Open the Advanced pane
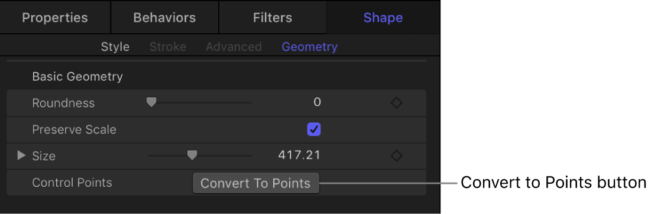The width and height of the screenshot is (661, 214). pos(234,47)
